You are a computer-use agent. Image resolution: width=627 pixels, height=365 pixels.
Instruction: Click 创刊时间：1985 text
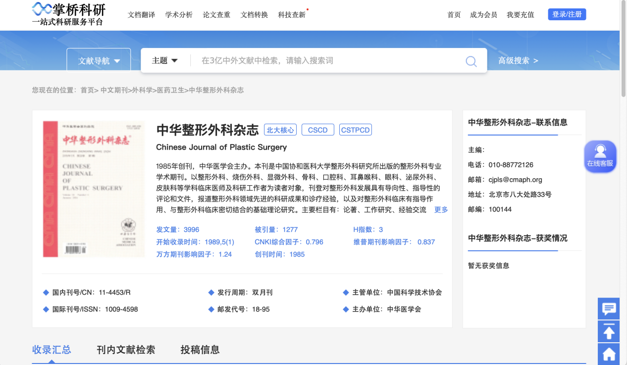point(280,255)
